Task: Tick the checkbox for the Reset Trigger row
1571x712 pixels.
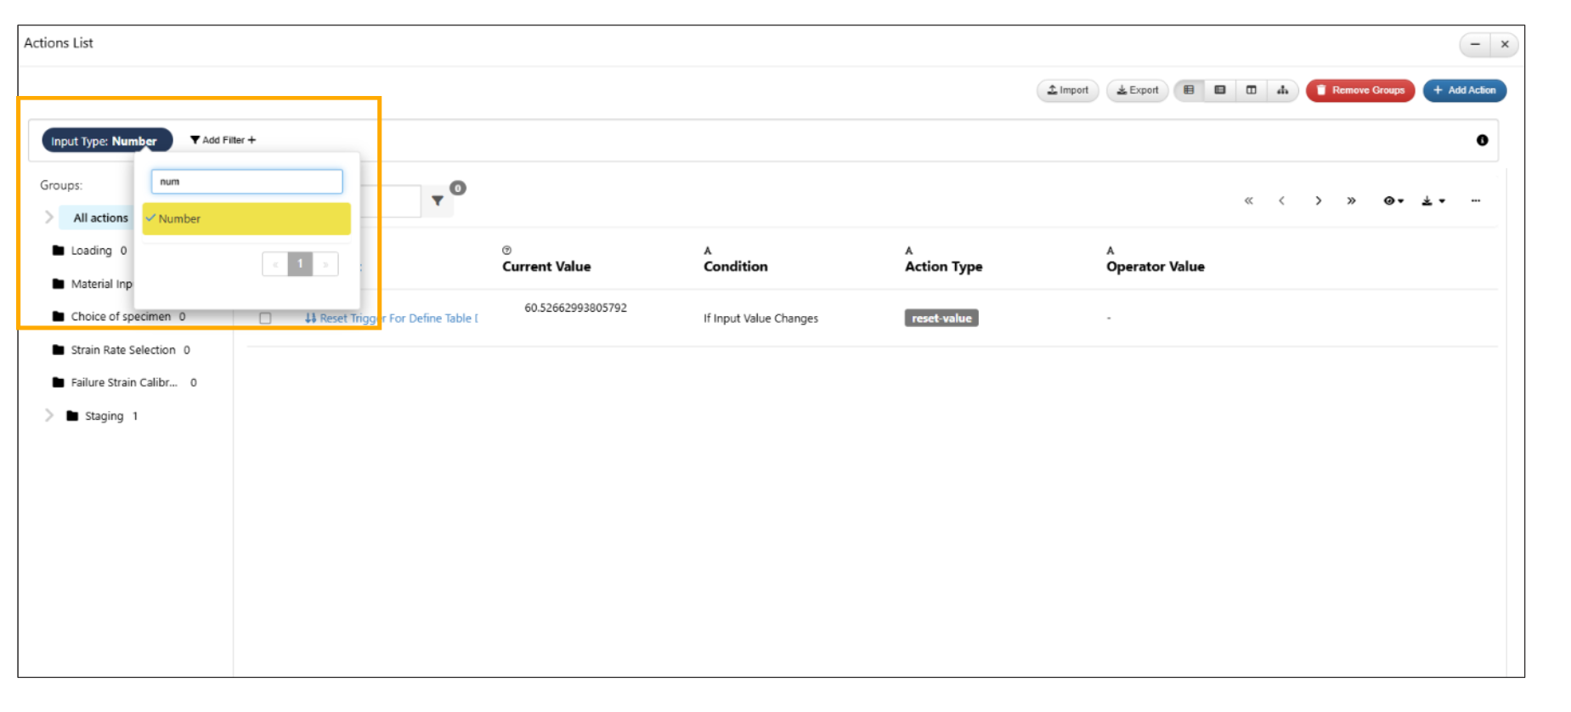Action: pyautogui.click(x=265, y=319)
